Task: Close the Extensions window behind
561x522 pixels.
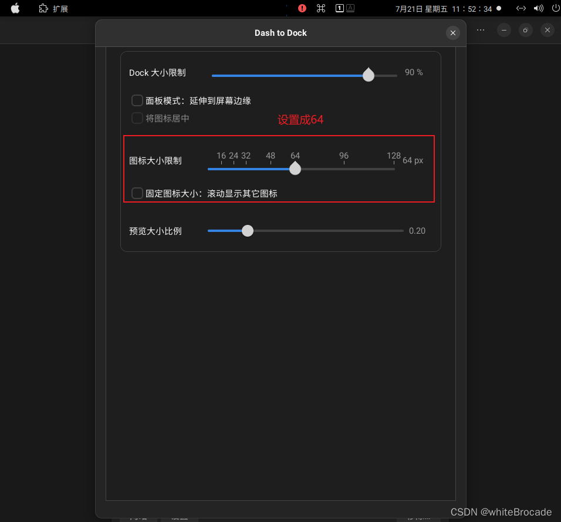Action: tap(548, 30)
